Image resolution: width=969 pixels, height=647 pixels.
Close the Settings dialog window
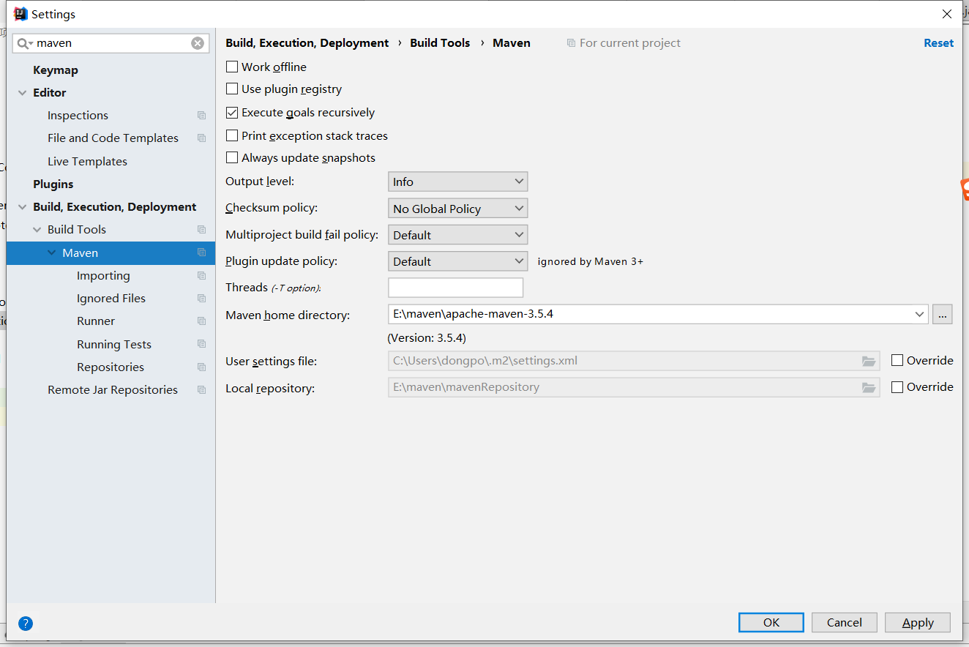coord(947,14)
